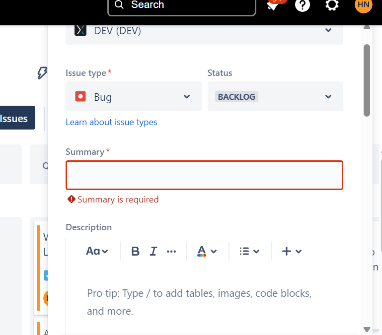Click the Summary field label

[x=85, y=152]
